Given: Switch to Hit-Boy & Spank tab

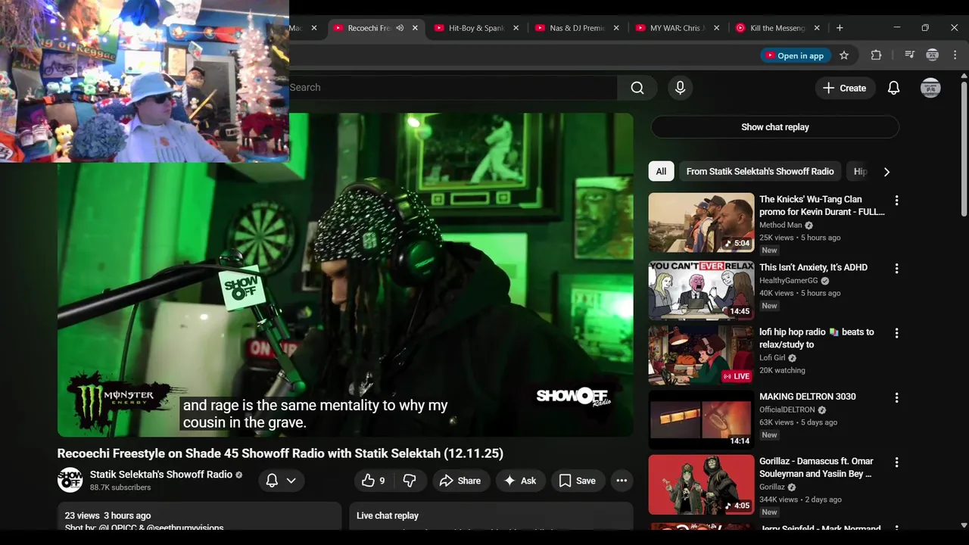Looking at the screenshot, I should pyautogui.click(x=476, y=28).
